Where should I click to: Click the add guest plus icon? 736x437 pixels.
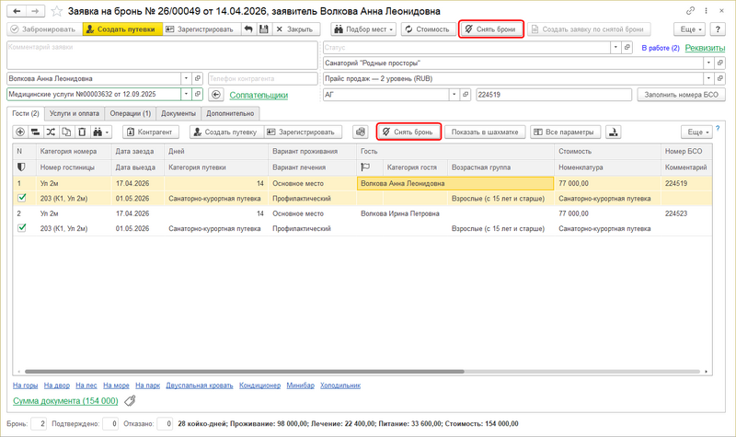point(20,132)
